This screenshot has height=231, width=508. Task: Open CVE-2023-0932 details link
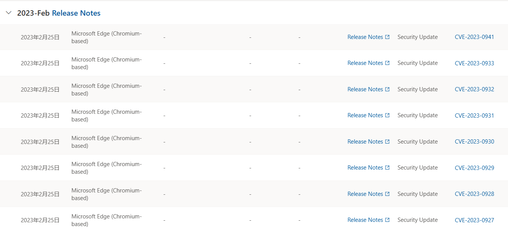pos(474,89)
